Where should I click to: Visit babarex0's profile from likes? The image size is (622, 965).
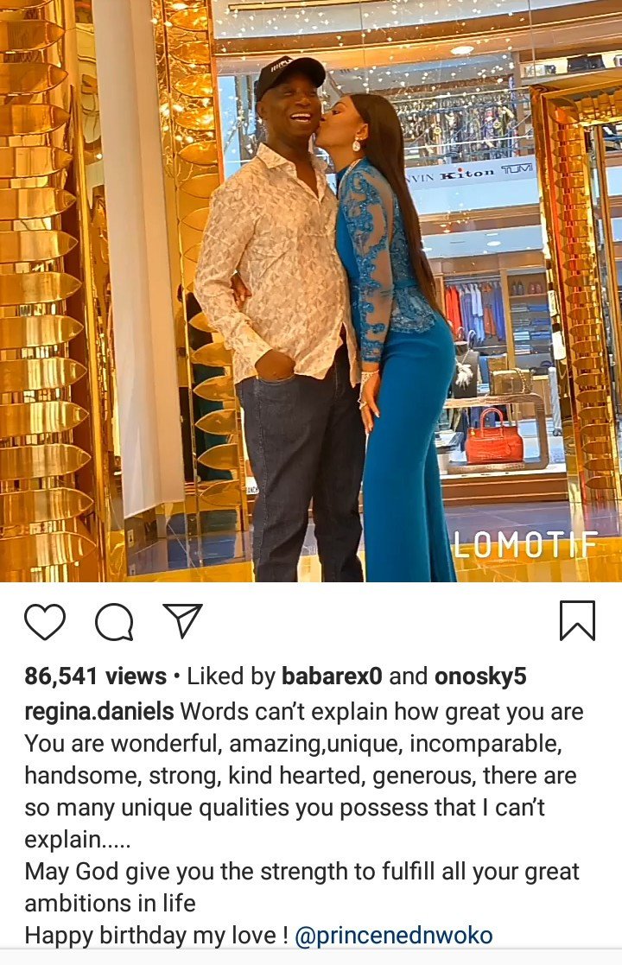(x=332, y=676)
